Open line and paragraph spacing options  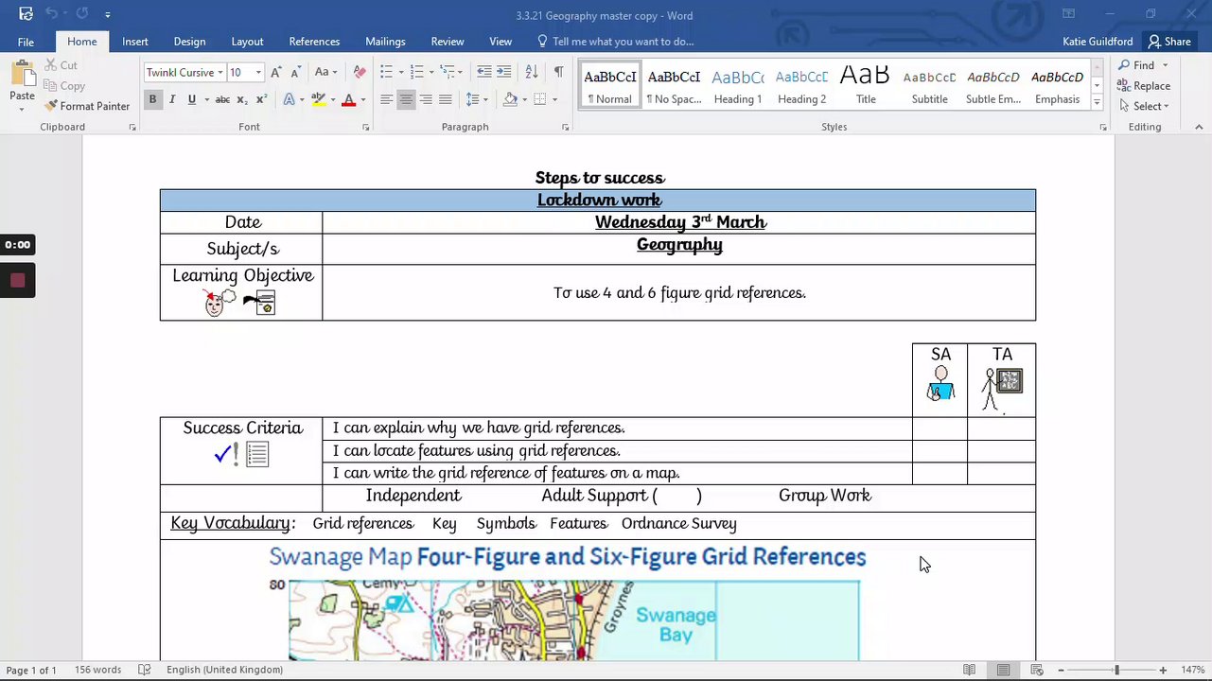[471, 99]
